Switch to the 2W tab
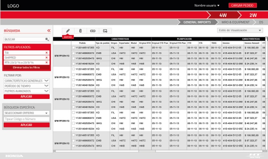 [253, 15]
